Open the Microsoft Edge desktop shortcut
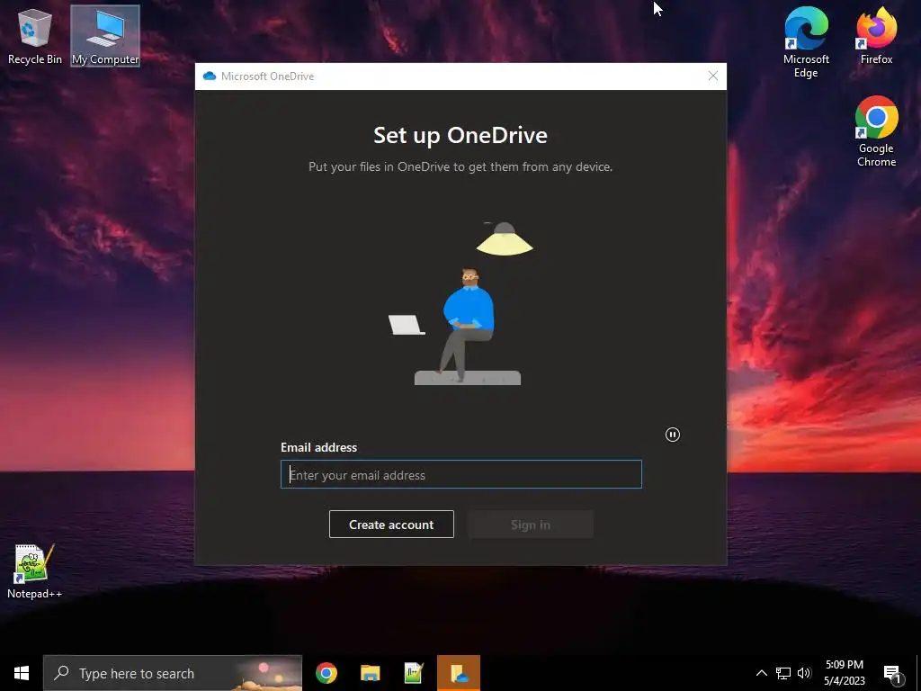This screenshot has height=691, width=921. [x=806, y=42]
